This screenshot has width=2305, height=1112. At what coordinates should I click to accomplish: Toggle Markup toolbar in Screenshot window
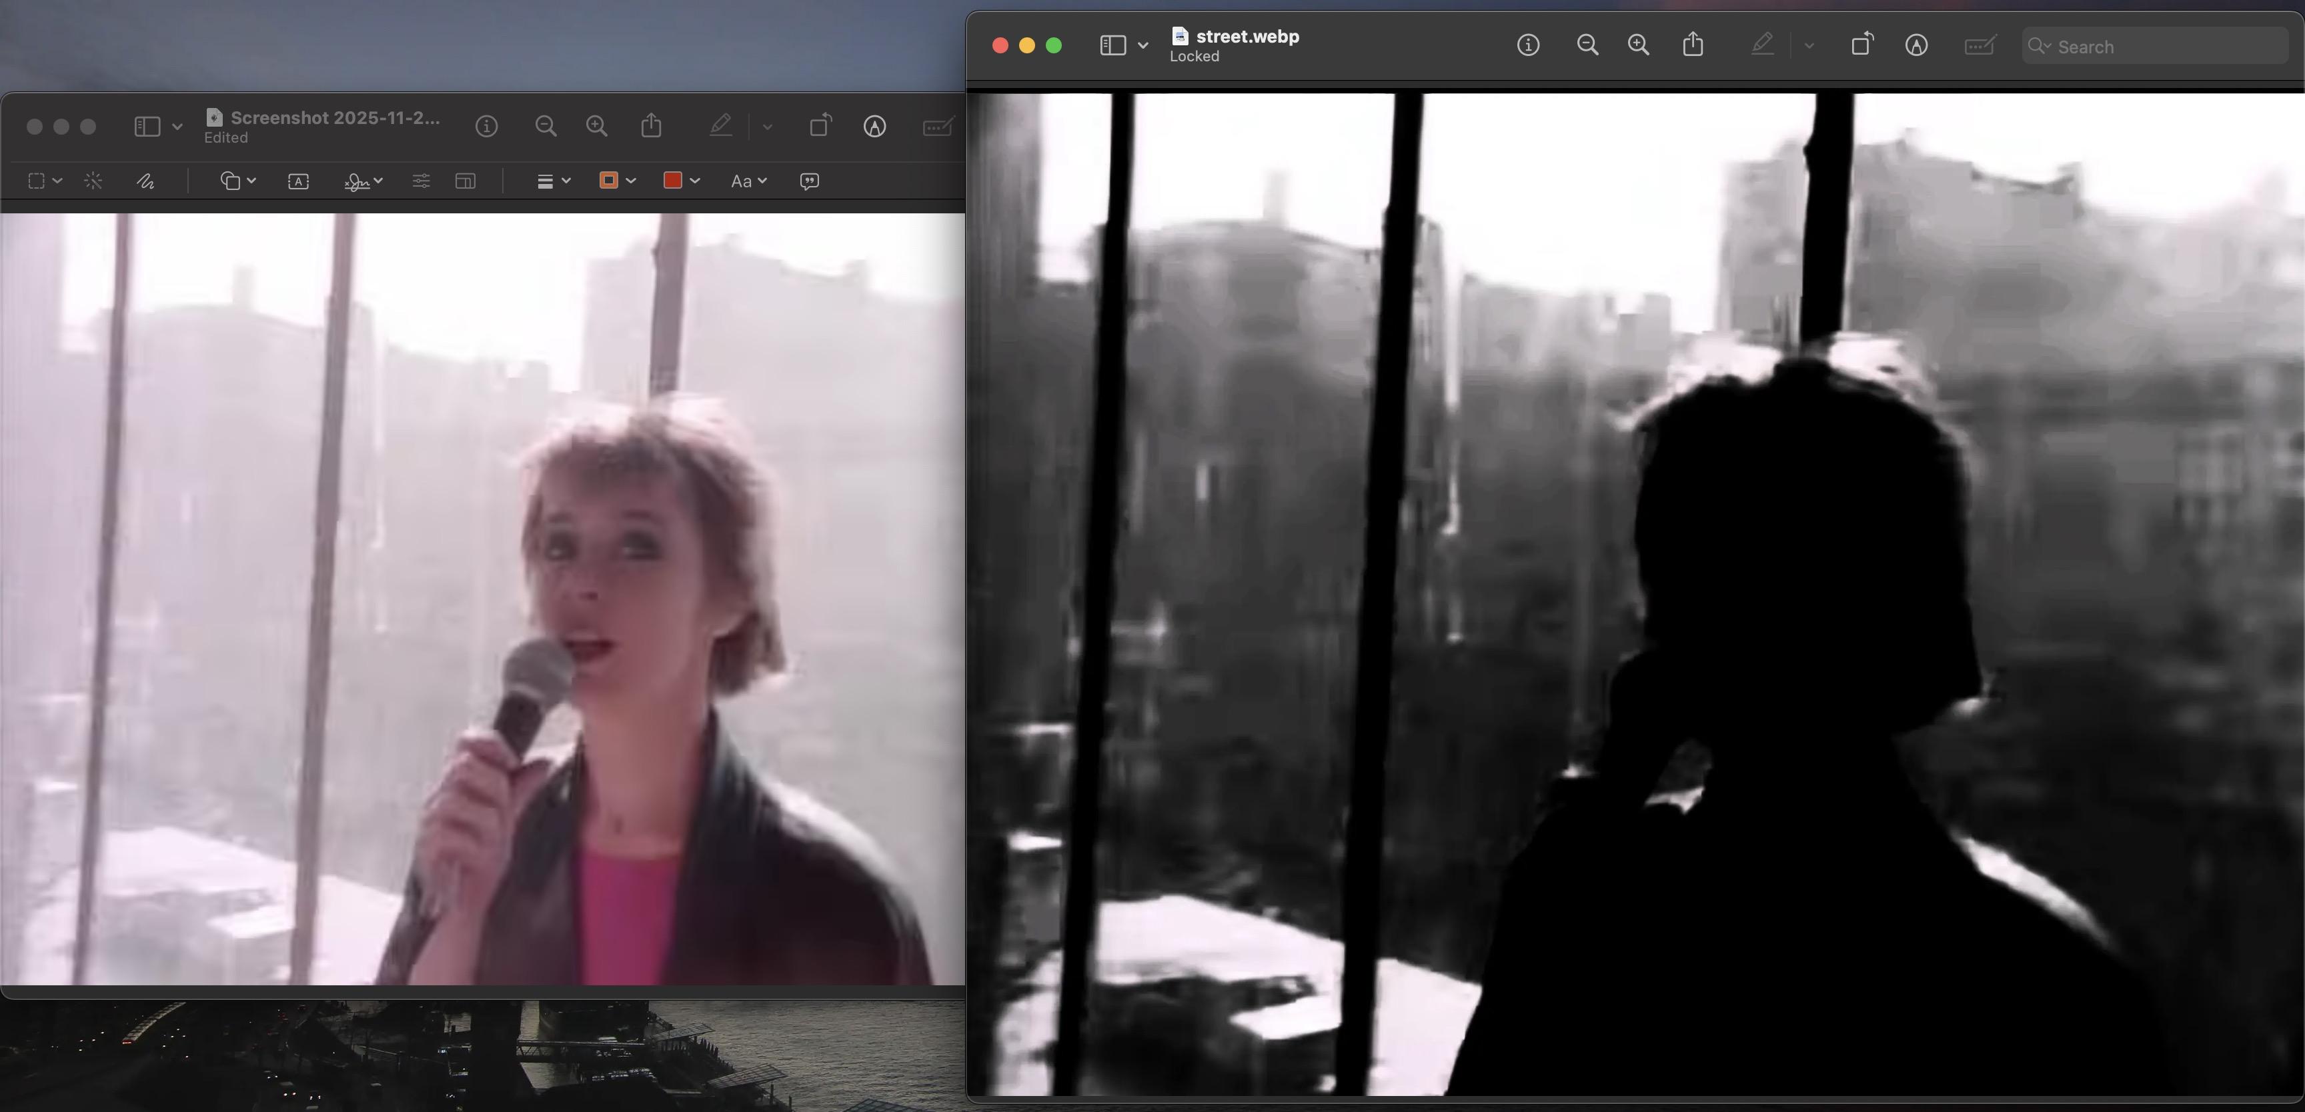[x=874, y=126]
